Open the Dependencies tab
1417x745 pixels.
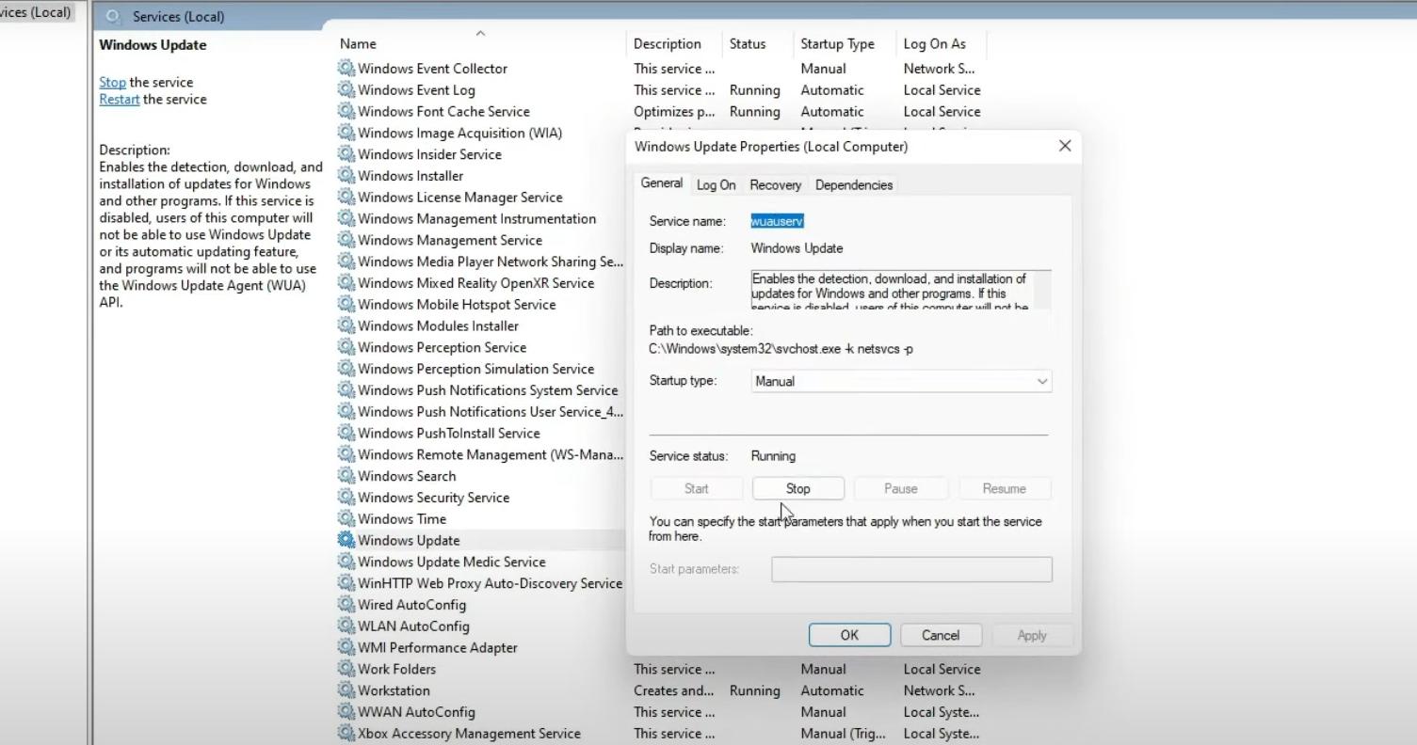(x=854, y=185)
